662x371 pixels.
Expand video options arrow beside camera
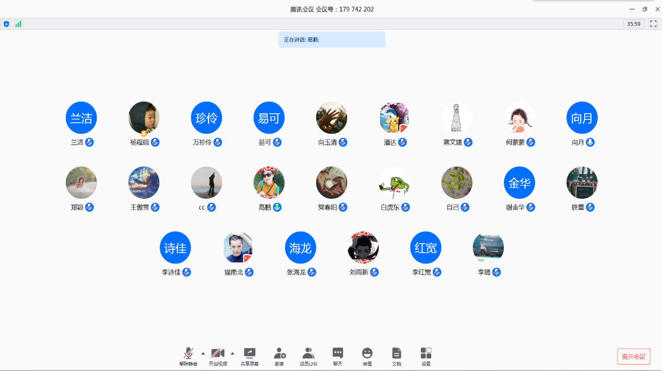pyautogui.click(x=232, y=353)
